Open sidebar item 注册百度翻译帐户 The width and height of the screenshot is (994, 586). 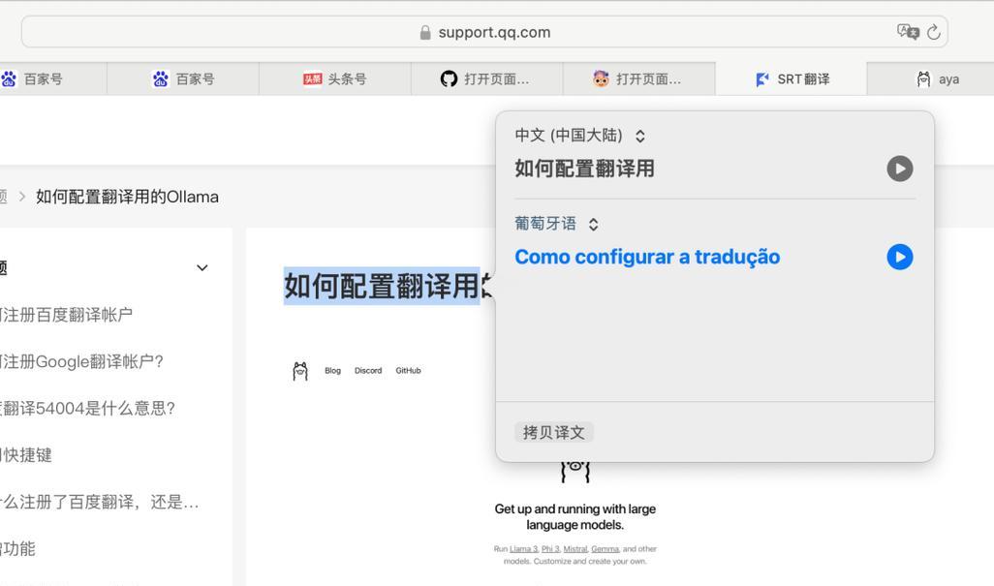(x=66, y=315)
